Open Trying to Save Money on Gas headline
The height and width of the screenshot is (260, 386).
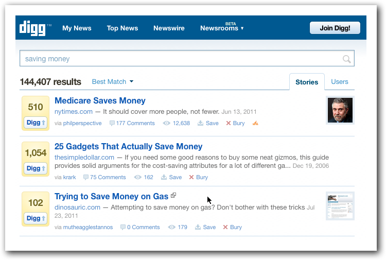(111, 197)
